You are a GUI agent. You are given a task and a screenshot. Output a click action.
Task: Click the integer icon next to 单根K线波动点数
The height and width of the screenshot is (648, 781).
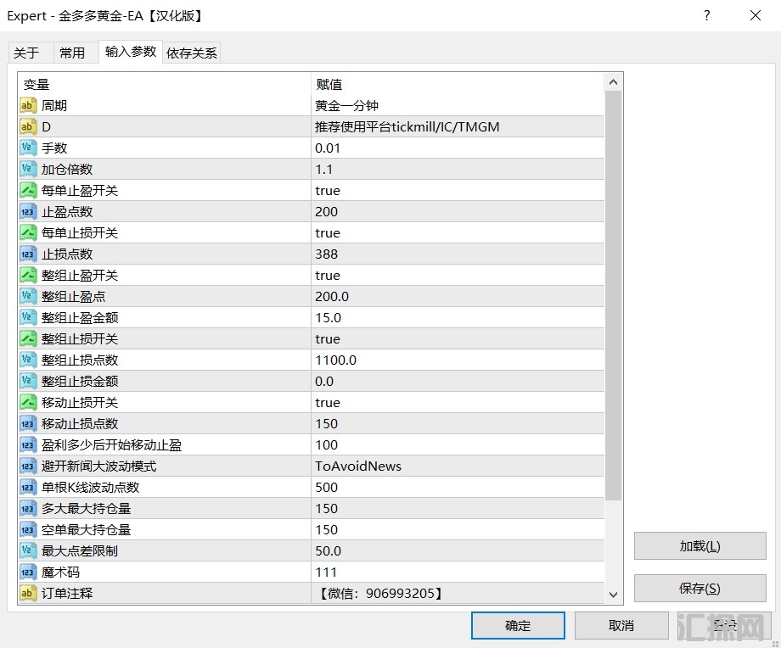(28, 488)
